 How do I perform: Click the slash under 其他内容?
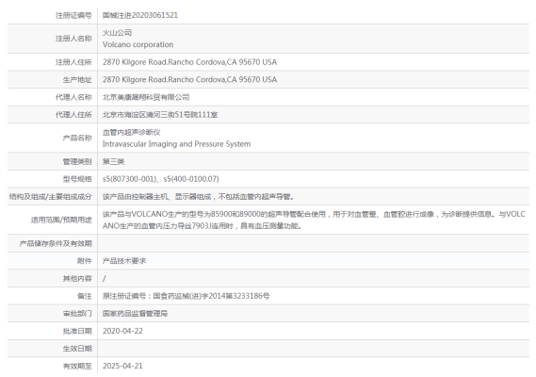(105, 278)
